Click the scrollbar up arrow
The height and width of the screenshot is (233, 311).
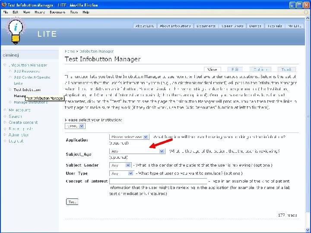click(308, 18)
